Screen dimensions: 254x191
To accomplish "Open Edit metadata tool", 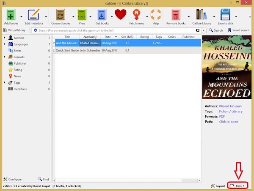I will click(x=33, y=14).
